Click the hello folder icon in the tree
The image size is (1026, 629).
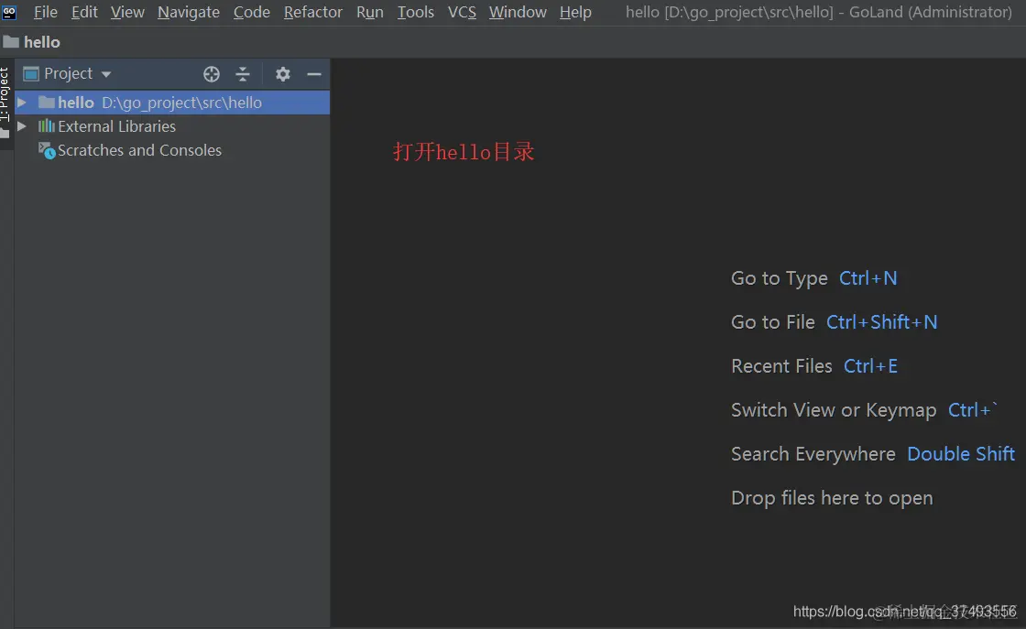(x=46, y=103)
